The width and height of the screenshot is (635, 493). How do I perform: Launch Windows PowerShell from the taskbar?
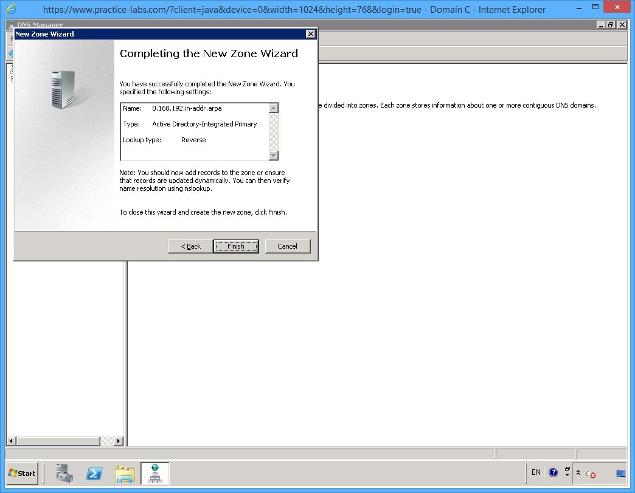tap(94, 474)
